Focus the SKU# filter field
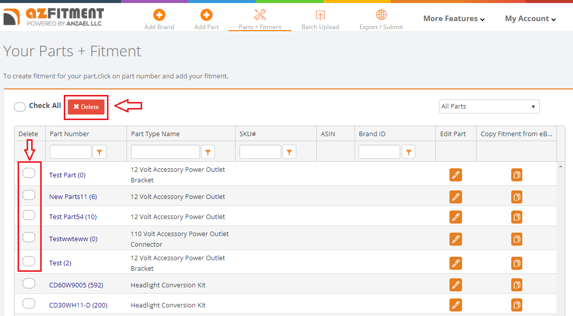 coord(261,152)
